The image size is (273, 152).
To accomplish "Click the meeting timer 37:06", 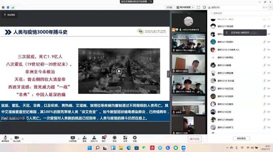I will [x=169, y=7].
